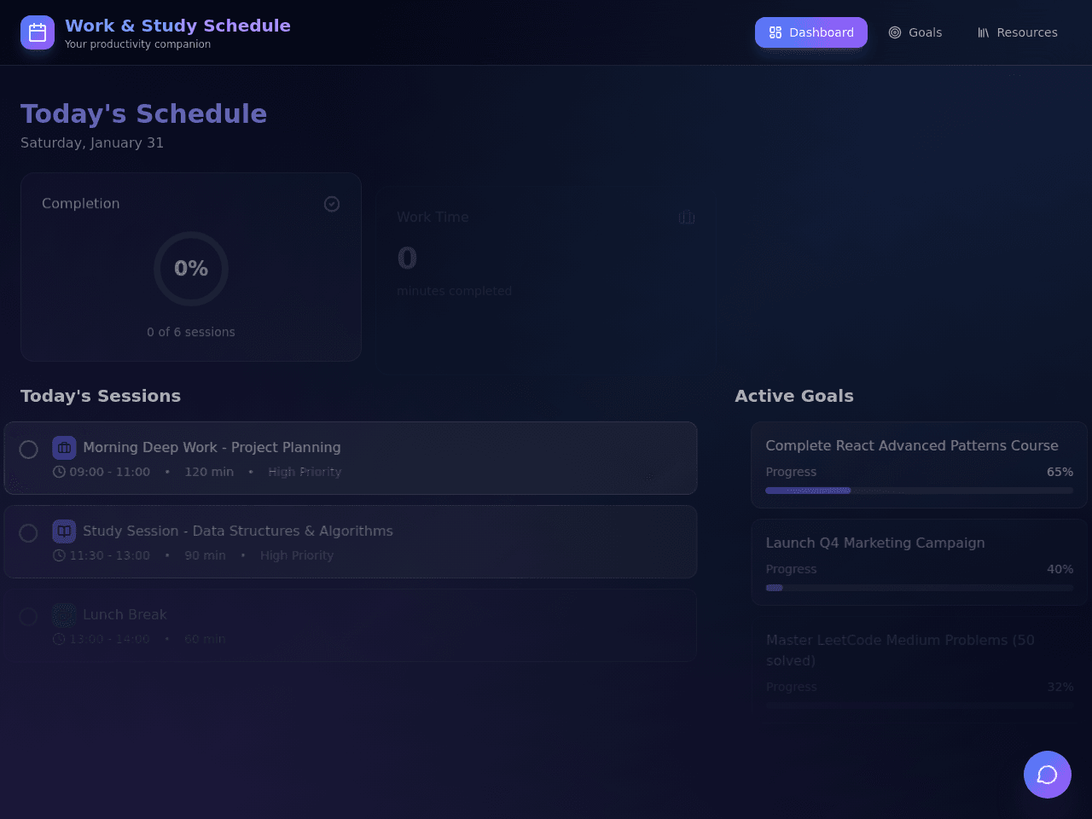The width and height of the screenshot is (1092, 819).
Task: Click clock icon beside 09:00 - 11:00
Action: [x=59, y=472]
